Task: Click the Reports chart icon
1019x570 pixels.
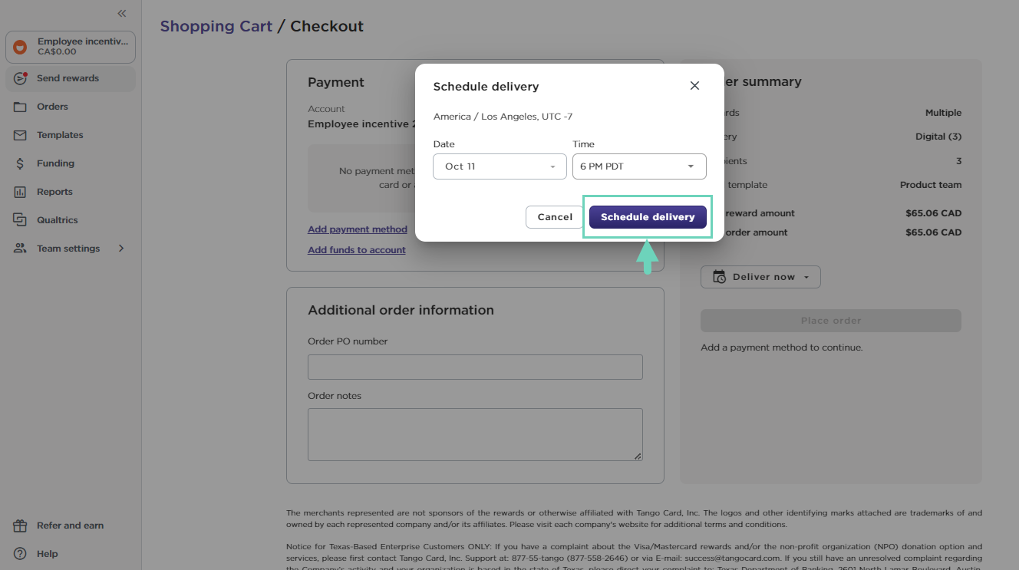Action: 21,192
